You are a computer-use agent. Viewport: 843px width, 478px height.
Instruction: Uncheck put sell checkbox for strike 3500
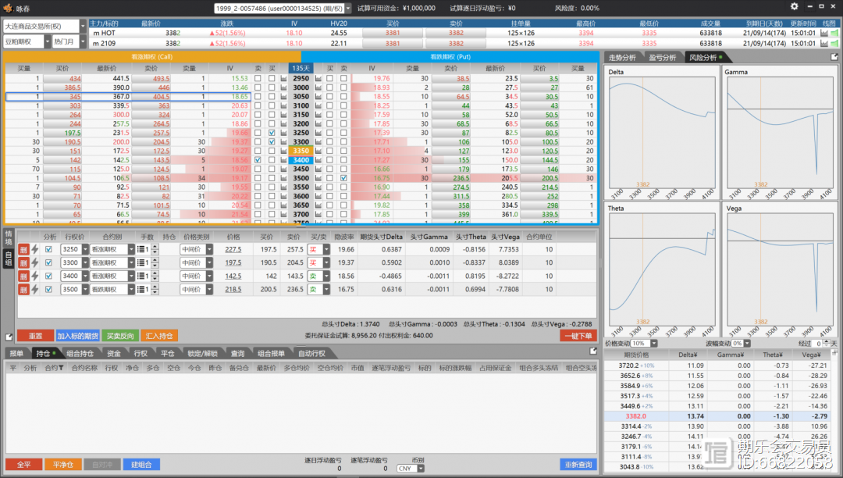click(x=343, y=178)
